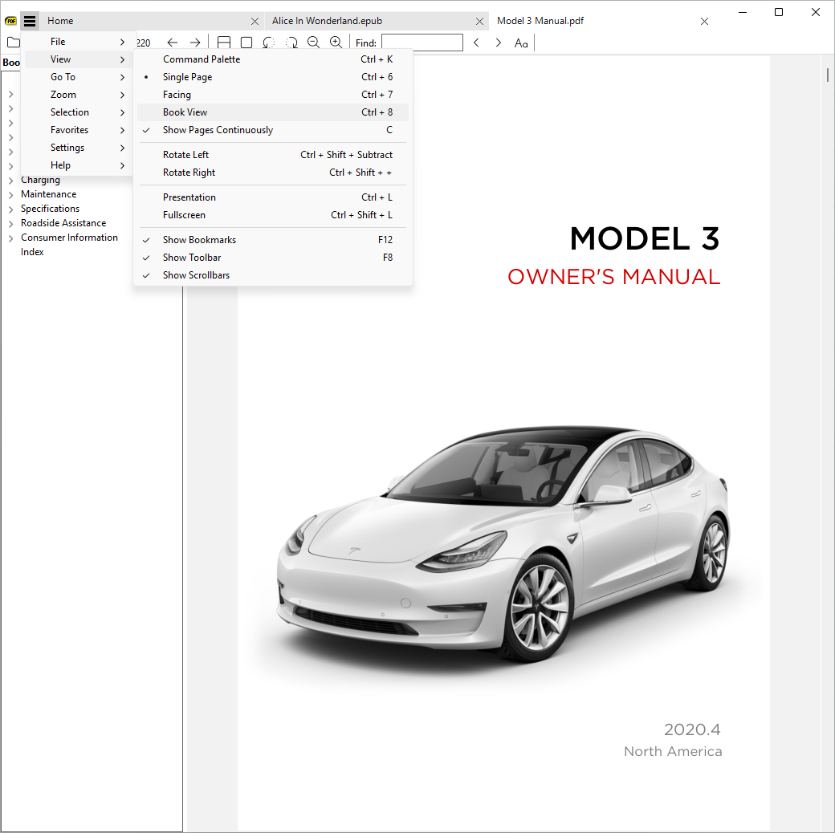
Task: Click the Find text input field
Action: click(x=422, y=43)
